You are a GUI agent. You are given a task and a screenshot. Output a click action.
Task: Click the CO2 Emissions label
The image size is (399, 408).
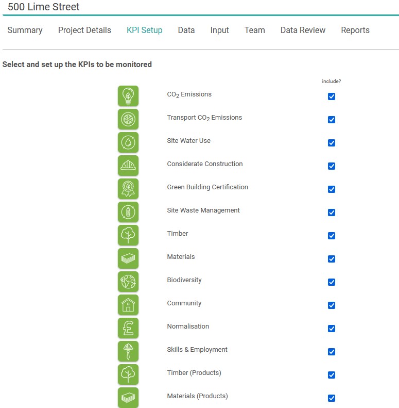pyautogui.click(x=189, y=94)
